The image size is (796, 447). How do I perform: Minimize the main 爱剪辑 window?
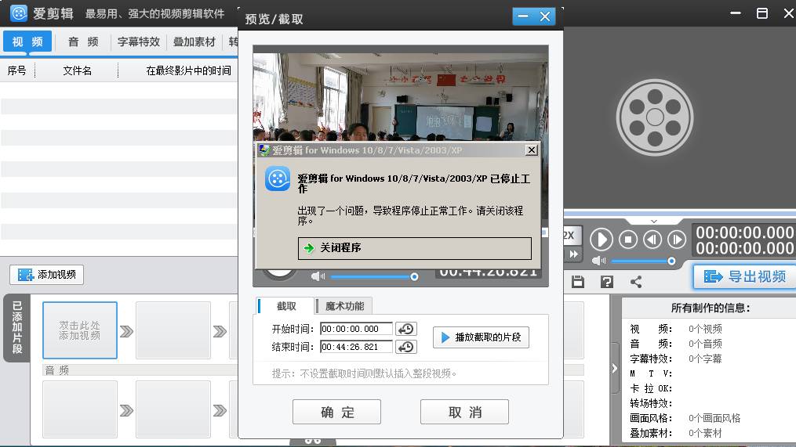point(736,13)
